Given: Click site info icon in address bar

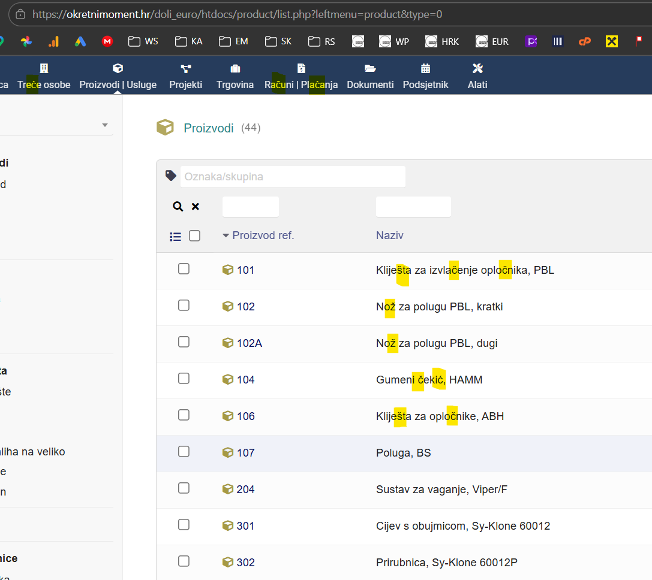Looking at the screenshot, I should click(20, 14).
